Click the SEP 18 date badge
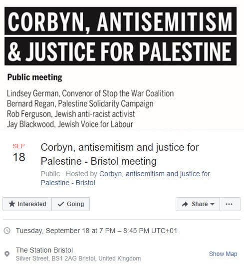The height and width of the screenshot is (266, 244). click(19, 153)
